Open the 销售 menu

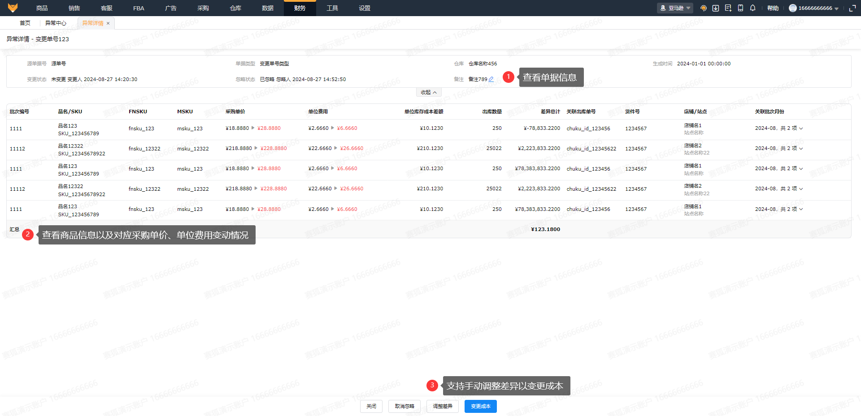pyautogui.click(x=74, y=8)
